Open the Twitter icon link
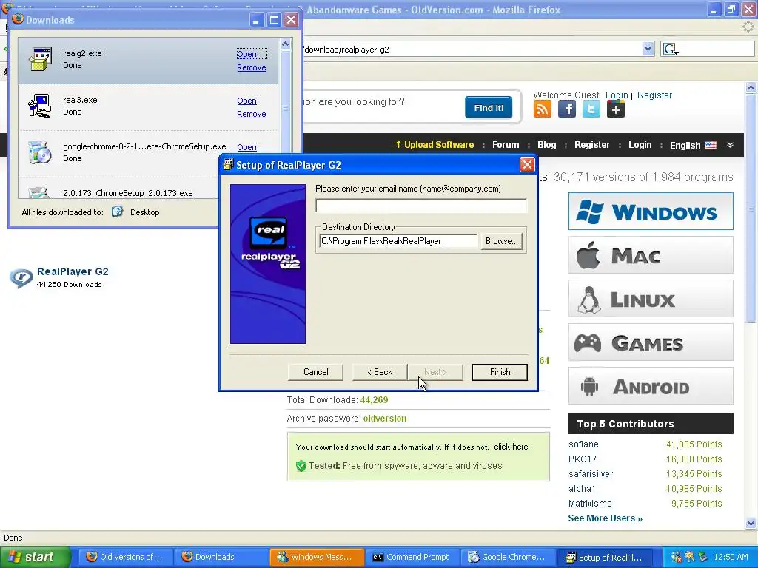758x568 pixels. pos(591,109)
